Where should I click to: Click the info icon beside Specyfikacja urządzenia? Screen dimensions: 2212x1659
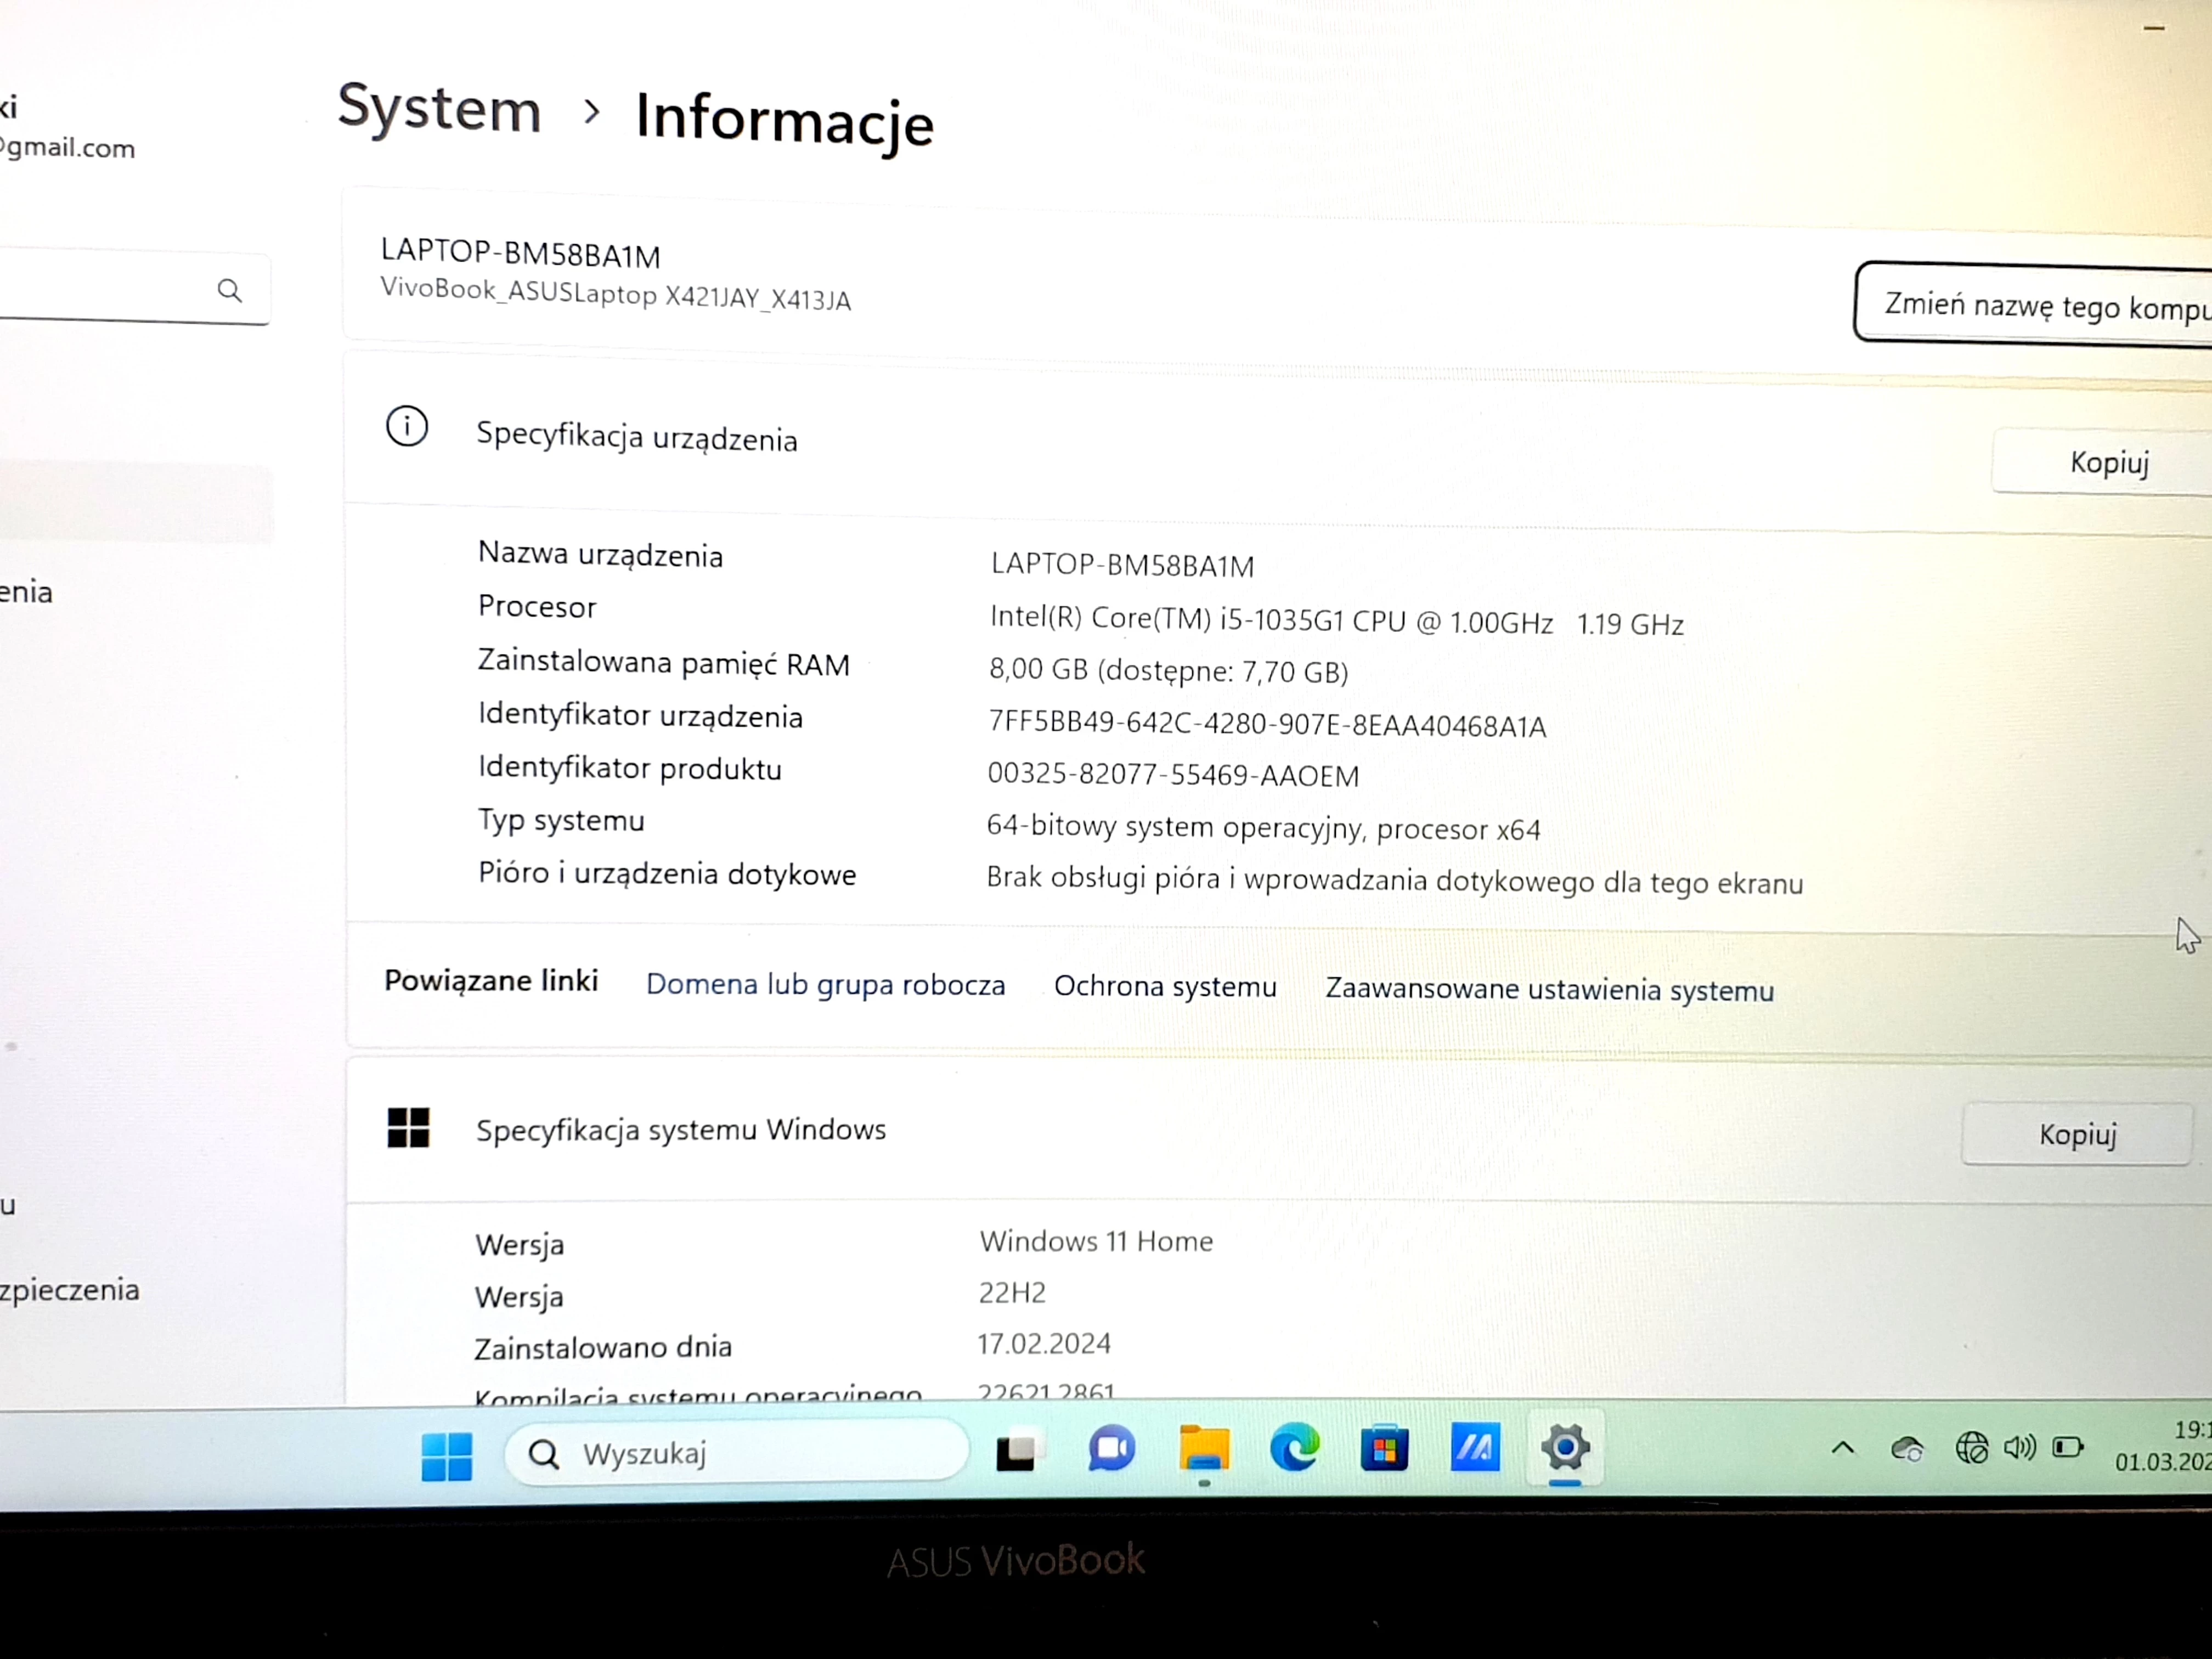(407, 427)
